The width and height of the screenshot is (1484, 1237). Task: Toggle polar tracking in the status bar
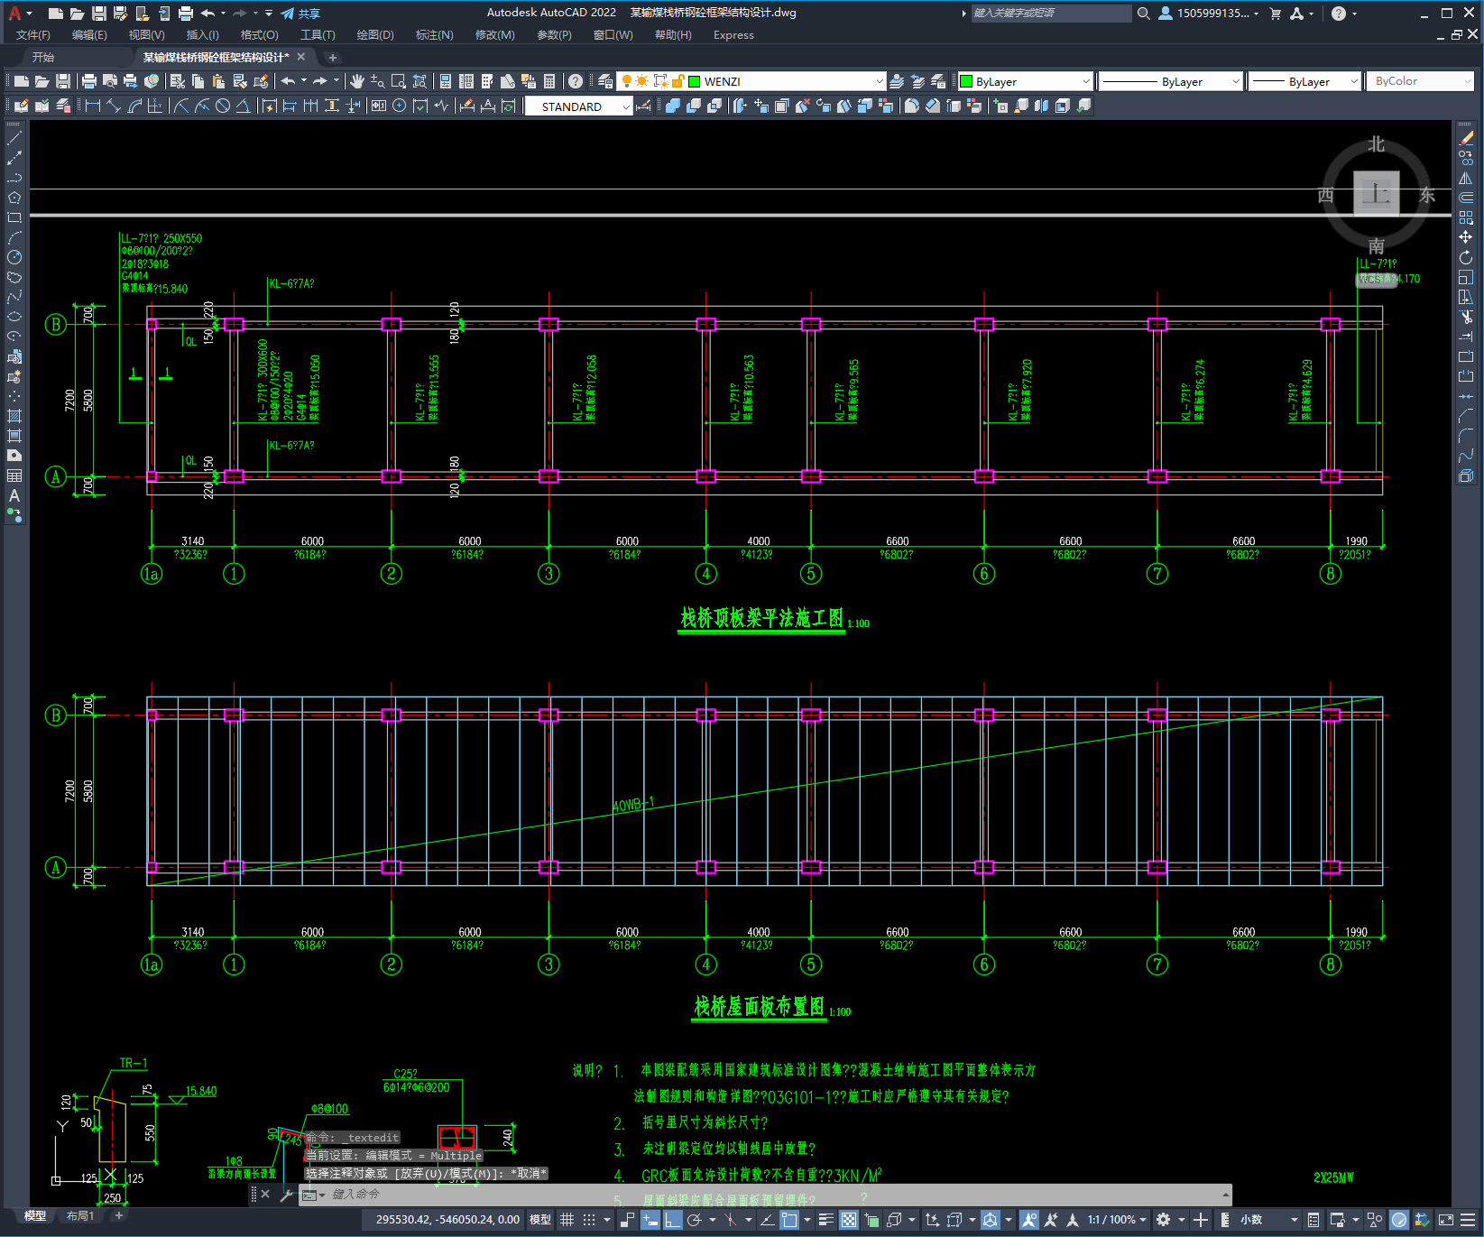pos(694,1220)
